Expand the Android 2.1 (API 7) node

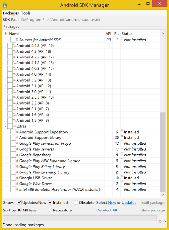click(x=5, y=109)
